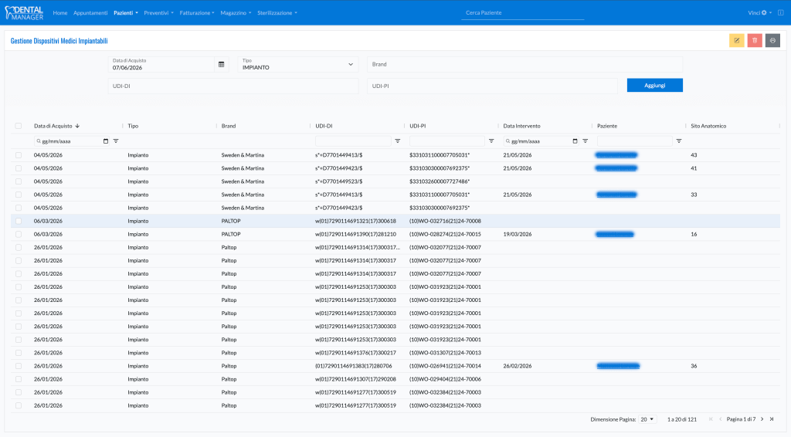Open the Tipo dropdown showing IMPIANTO
Screen dimensions: 791x437
(298, 65)
